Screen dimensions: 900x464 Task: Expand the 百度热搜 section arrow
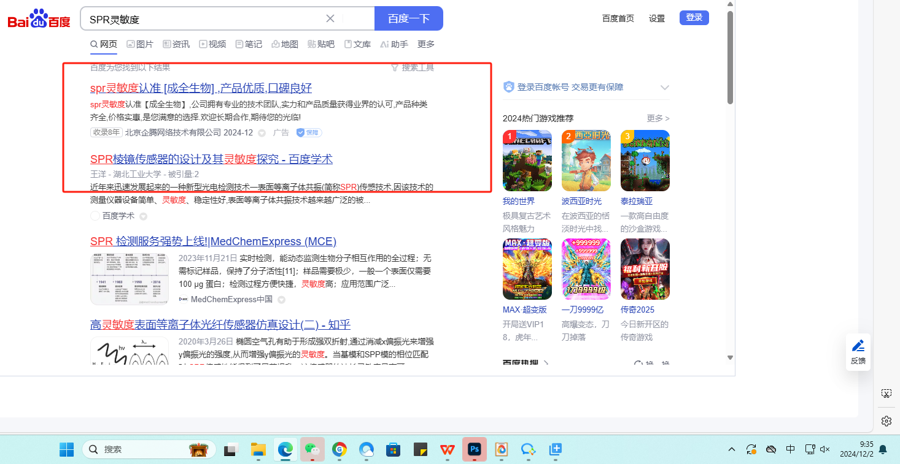pos(546,363)
